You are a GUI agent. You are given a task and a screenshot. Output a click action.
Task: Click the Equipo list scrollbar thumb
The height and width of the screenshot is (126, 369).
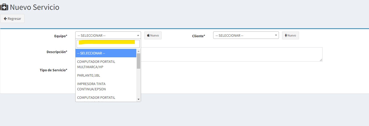tap(138, 61)
